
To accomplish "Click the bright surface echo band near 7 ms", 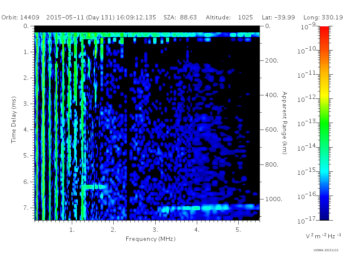I will point(208,208).
